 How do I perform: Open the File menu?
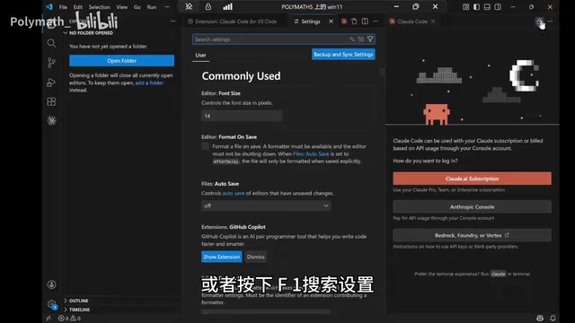(x=63, y=7)
